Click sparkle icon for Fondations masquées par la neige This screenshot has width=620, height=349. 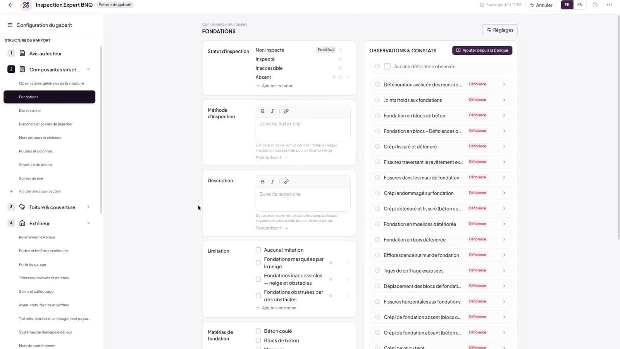[x=331, y=263]
